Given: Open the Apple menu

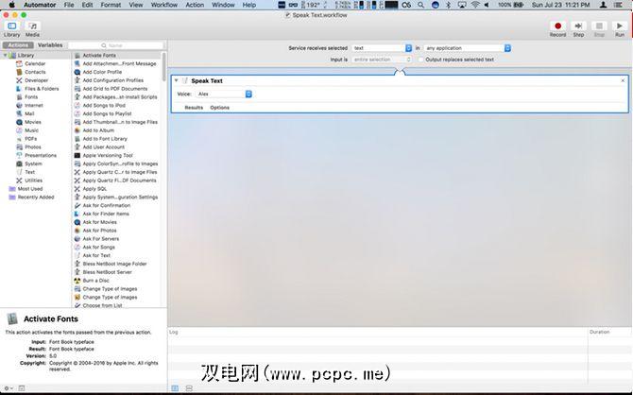Looking at the screenshot, I should 12,5.
